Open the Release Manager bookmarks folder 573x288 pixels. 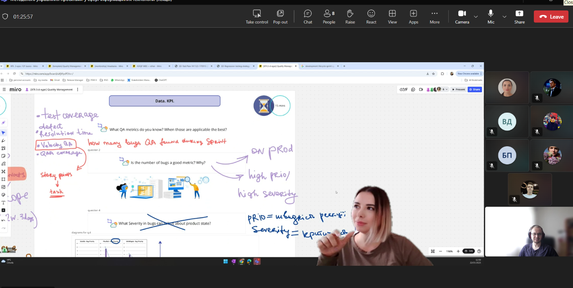pos(73,80)
